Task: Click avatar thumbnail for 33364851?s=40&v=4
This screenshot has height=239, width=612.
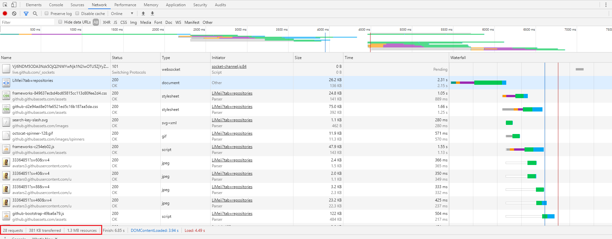Action: [6, 176]
